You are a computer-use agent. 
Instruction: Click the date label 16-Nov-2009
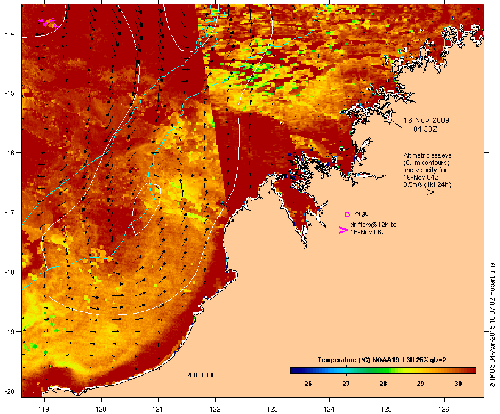click(426, 121)
